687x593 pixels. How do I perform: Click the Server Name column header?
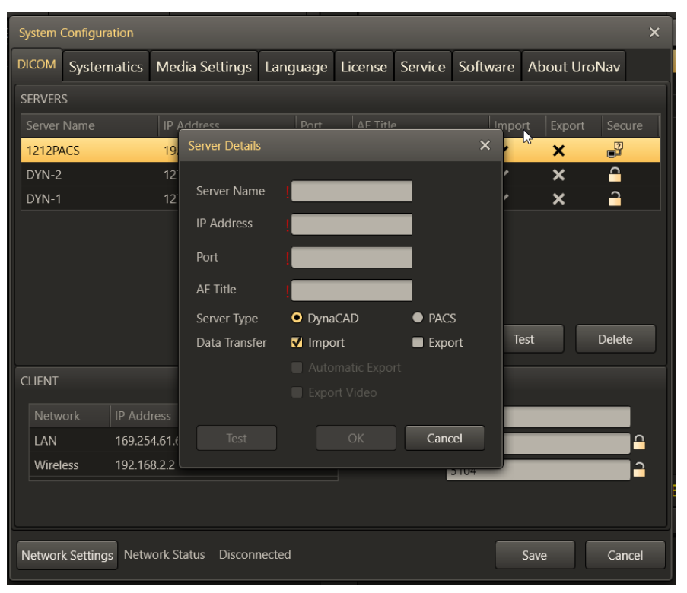[x=89, y=125]
